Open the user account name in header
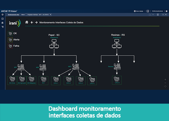The height and width of the screenshot is (121, 169). (x=157, y=11)
